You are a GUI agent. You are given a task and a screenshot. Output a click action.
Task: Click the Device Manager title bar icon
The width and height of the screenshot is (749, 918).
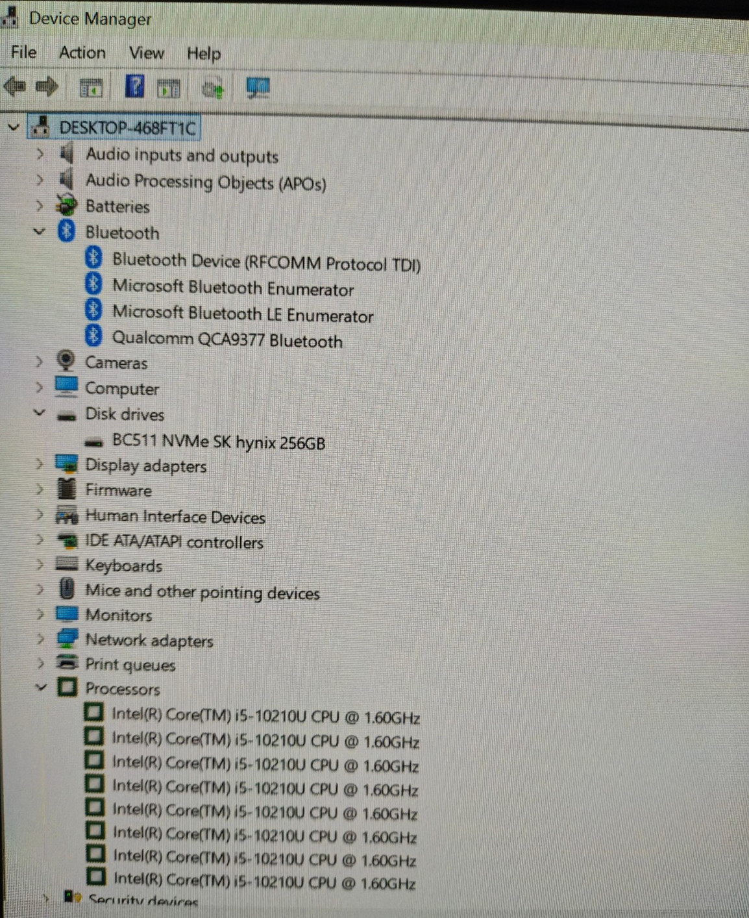coord(9,18)
